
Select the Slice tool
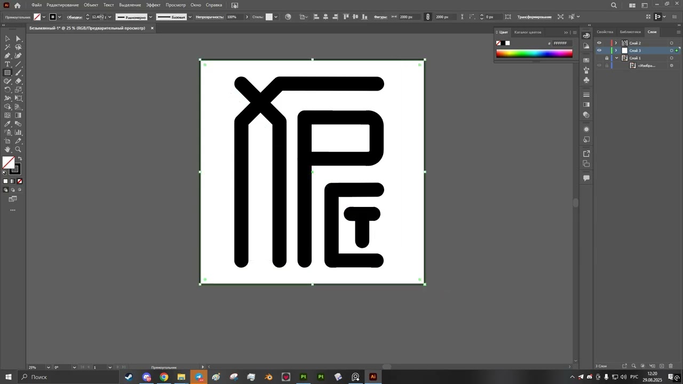pos(18,141)
